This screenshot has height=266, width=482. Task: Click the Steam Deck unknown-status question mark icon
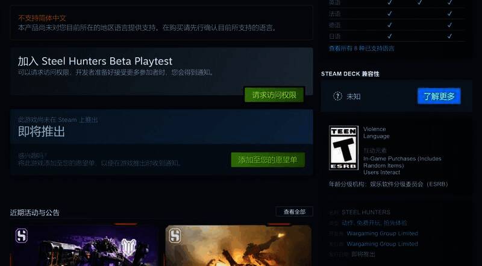(x=337, y=96)
